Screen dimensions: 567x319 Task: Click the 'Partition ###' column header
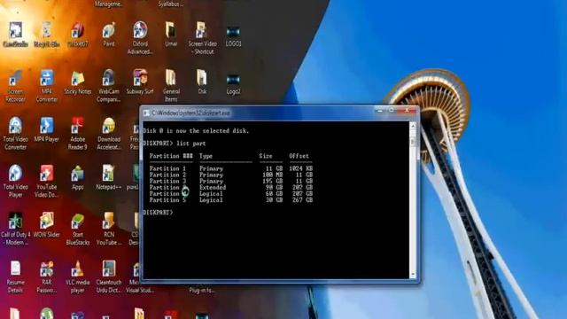click(x=171, y=156)
